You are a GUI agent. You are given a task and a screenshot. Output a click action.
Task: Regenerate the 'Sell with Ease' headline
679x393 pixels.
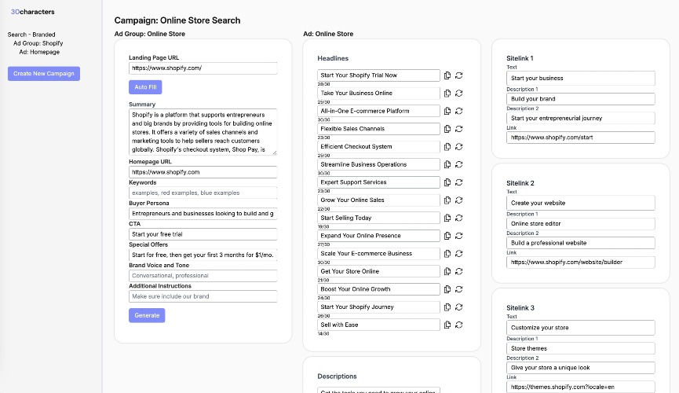[x=459, y=325]
